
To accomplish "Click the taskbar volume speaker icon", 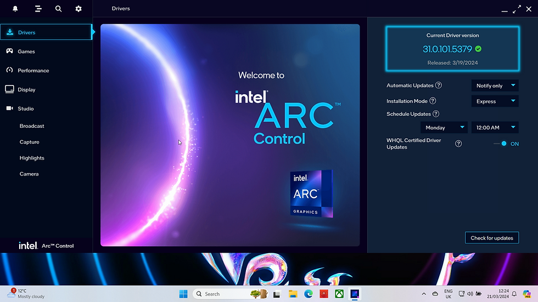I will point(470,294).
